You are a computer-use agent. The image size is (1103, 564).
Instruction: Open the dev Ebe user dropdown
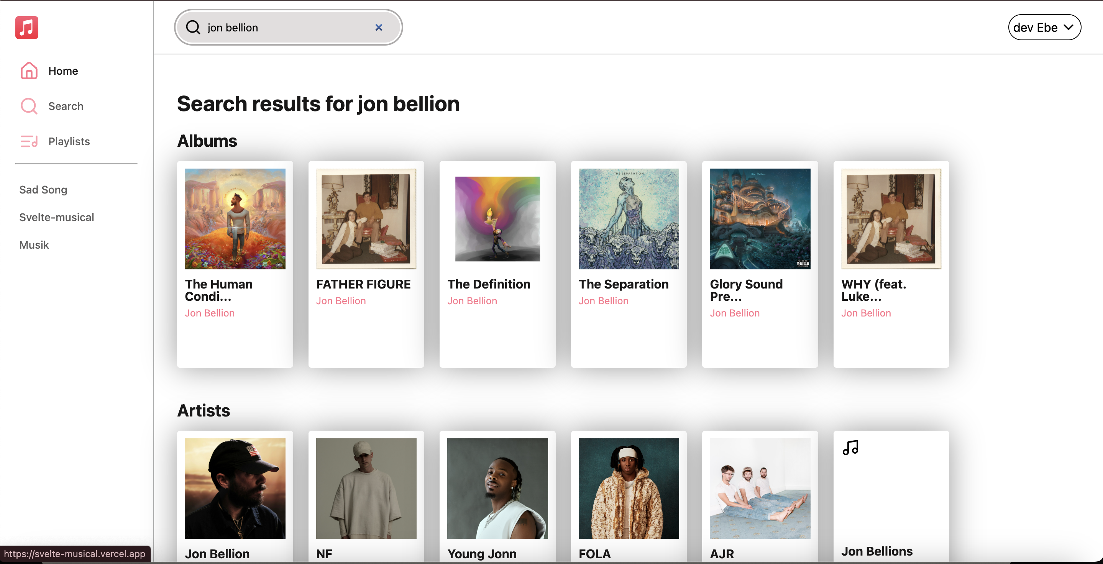(1044, 27)
